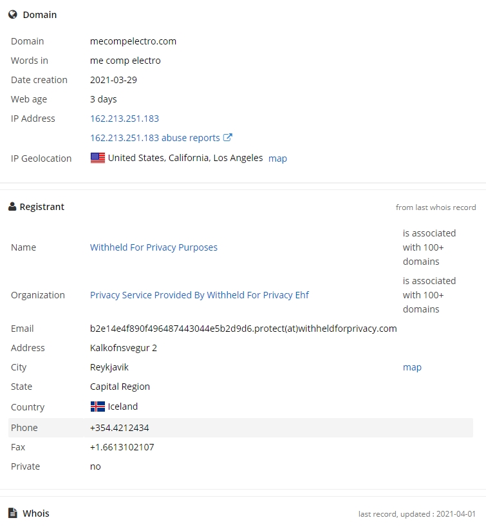Click the United States flag icon
The width and height of the screenshot is (486, 527).
[x=98, y=158]
